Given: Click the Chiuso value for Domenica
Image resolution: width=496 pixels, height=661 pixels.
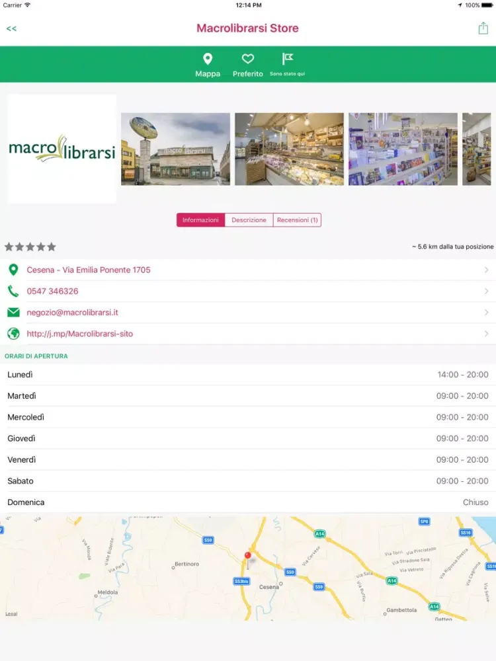Looking at the screenshot, I should [475, 502].
